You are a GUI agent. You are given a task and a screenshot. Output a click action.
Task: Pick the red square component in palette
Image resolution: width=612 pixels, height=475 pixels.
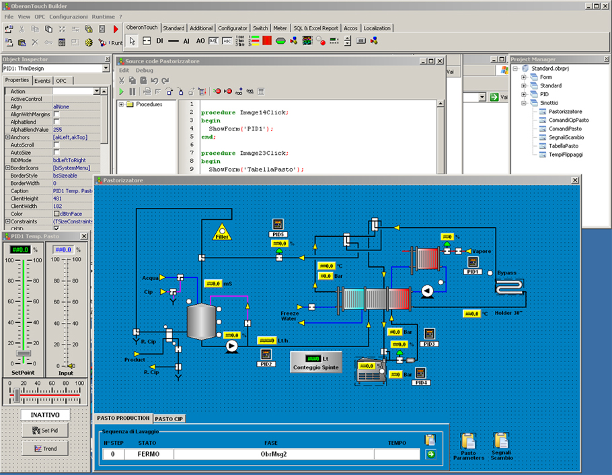pos(267,40)
